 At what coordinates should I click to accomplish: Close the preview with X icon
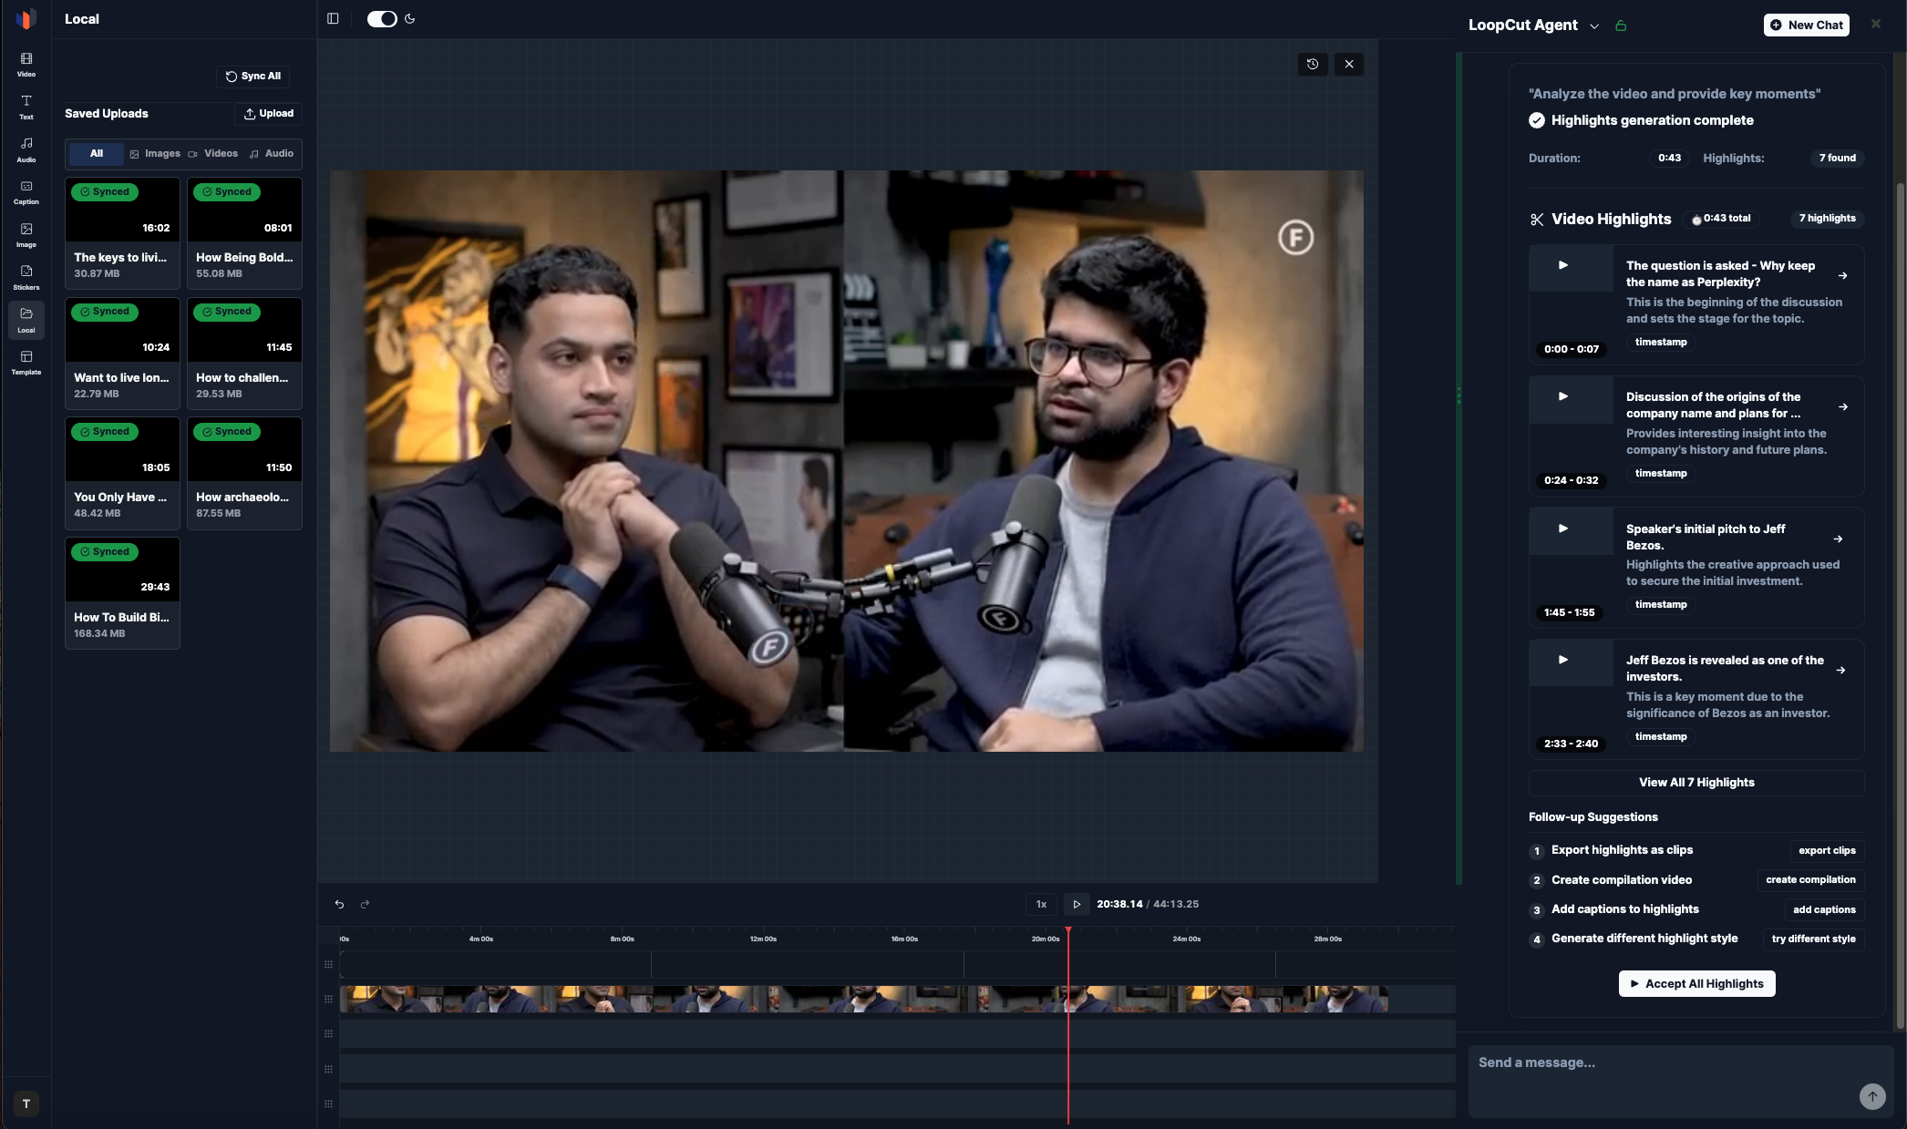[1349, 64]
